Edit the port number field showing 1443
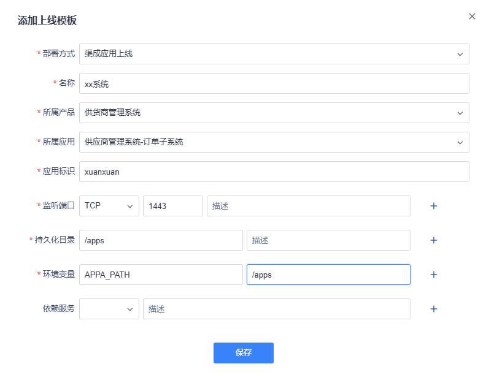The width and height of the screenshot is (486, 391). 172,206
